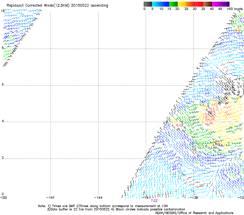
Task: Select the green 15-20 knots color band
Action: click(x=173, y=4)
